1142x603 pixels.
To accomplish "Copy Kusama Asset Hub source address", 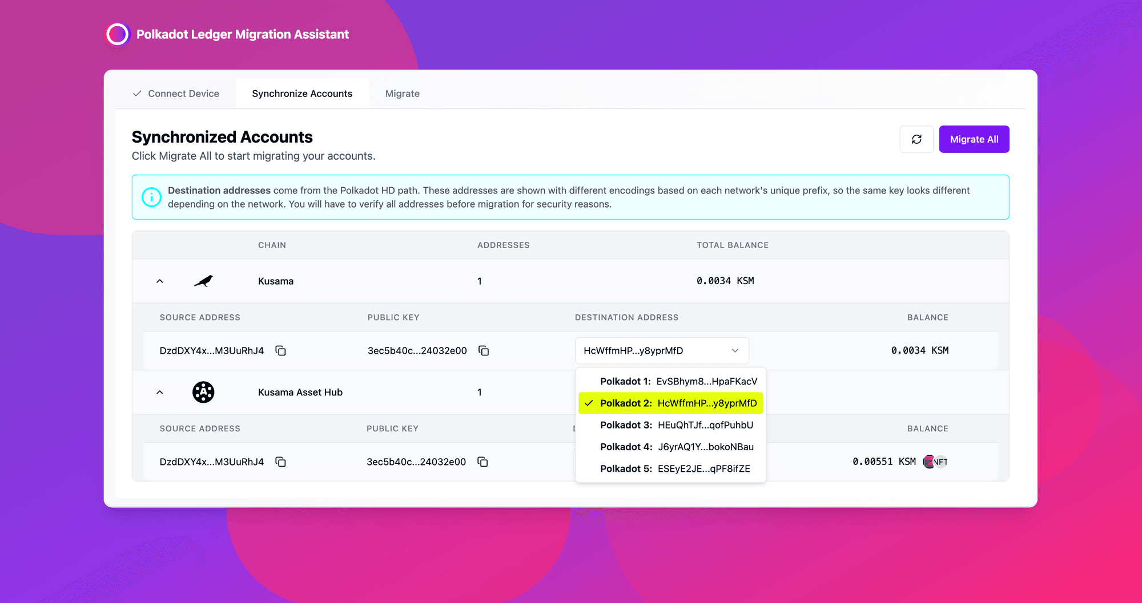I will pos(280,462).
